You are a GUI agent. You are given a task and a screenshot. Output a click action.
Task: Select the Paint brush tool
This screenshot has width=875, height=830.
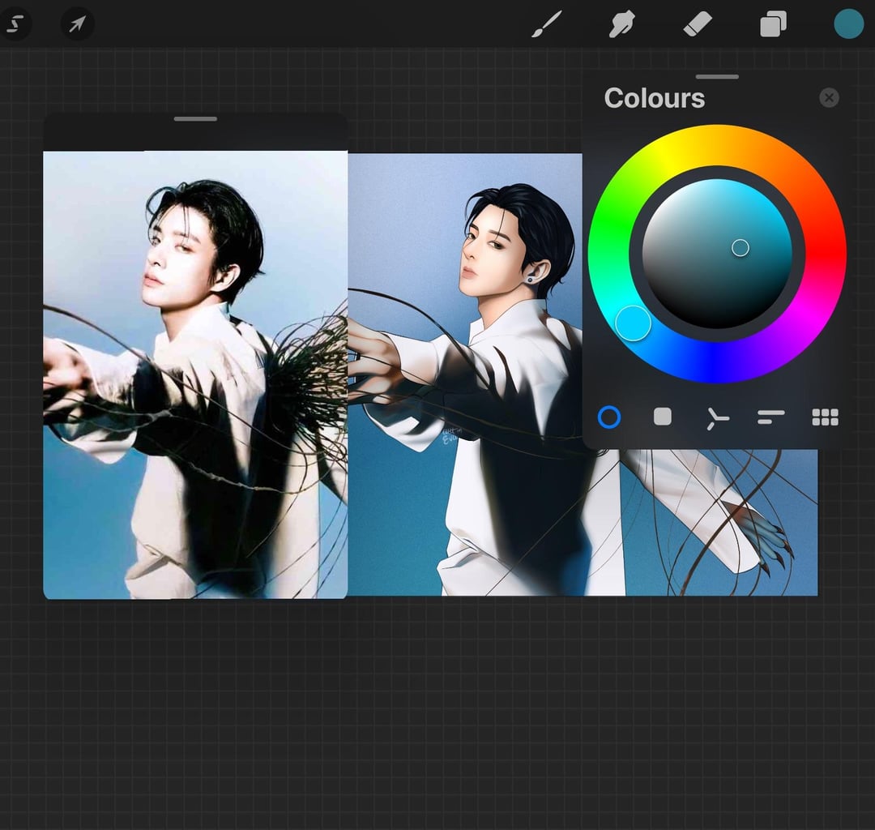547,24
